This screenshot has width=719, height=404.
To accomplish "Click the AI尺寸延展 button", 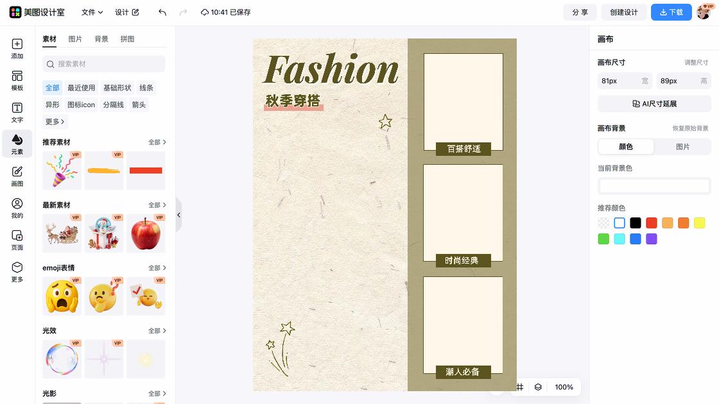I will pyautogui.click(x=654, y=104).
